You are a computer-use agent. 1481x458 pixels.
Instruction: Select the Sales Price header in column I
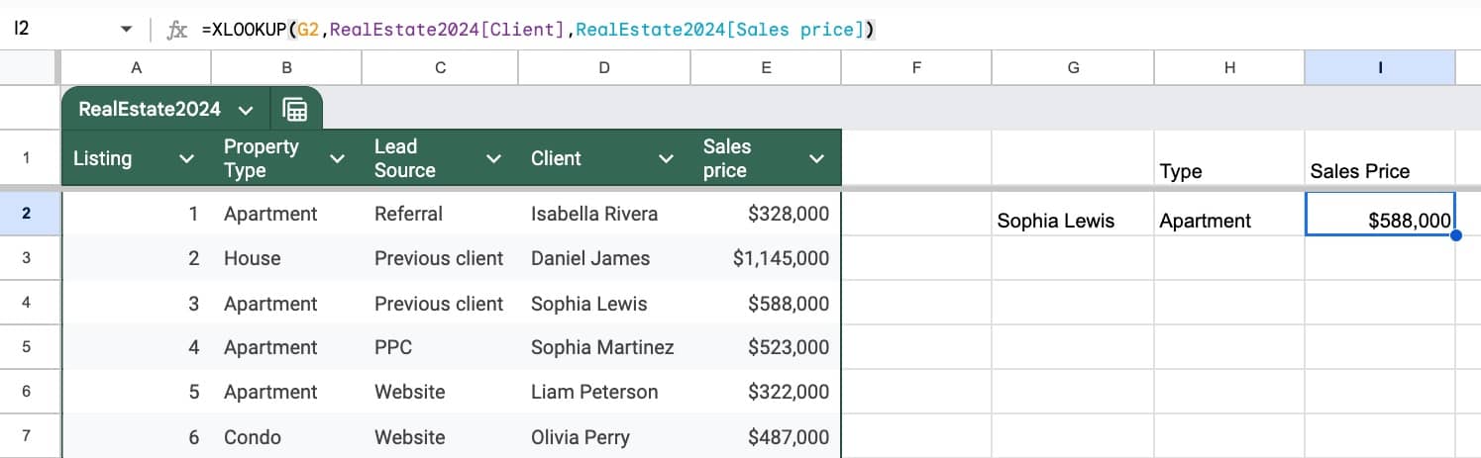coord(1380,158)
